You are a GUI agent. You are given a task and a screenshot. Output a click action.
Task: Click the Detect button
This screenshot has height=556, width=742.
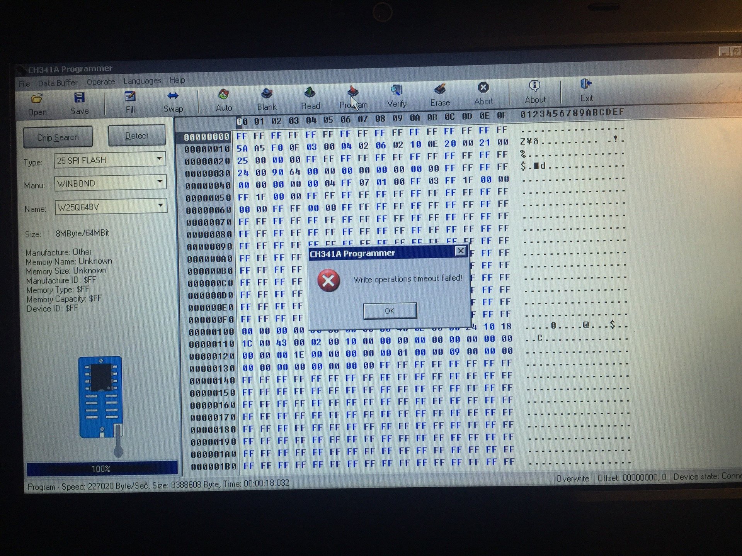(x=136, y=136)
